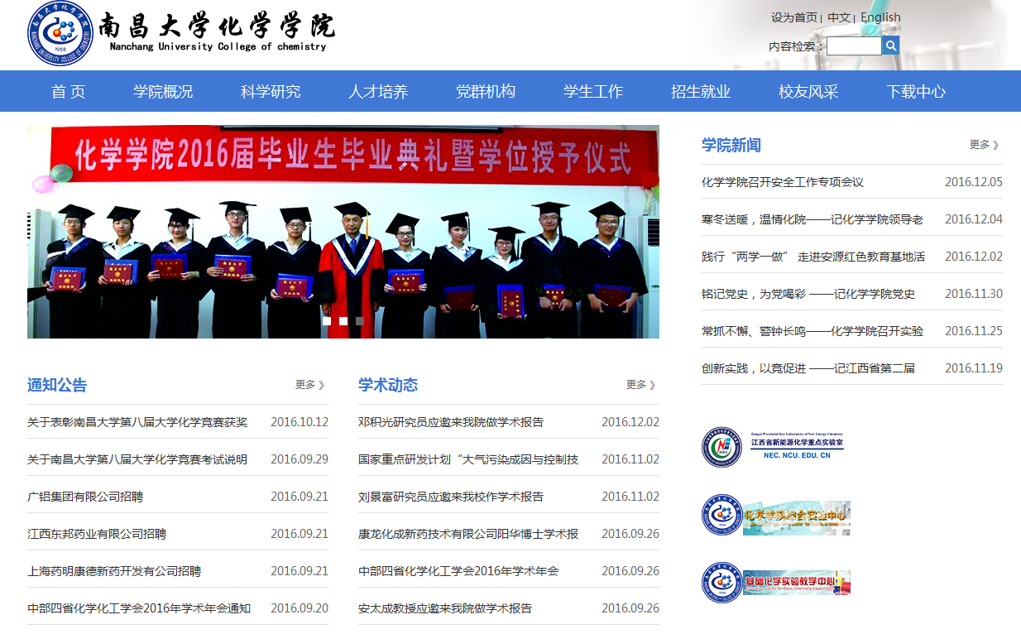Screen dimensions: 1021x634
Task: Click the search magnifier icon
Action: (890, 46)
